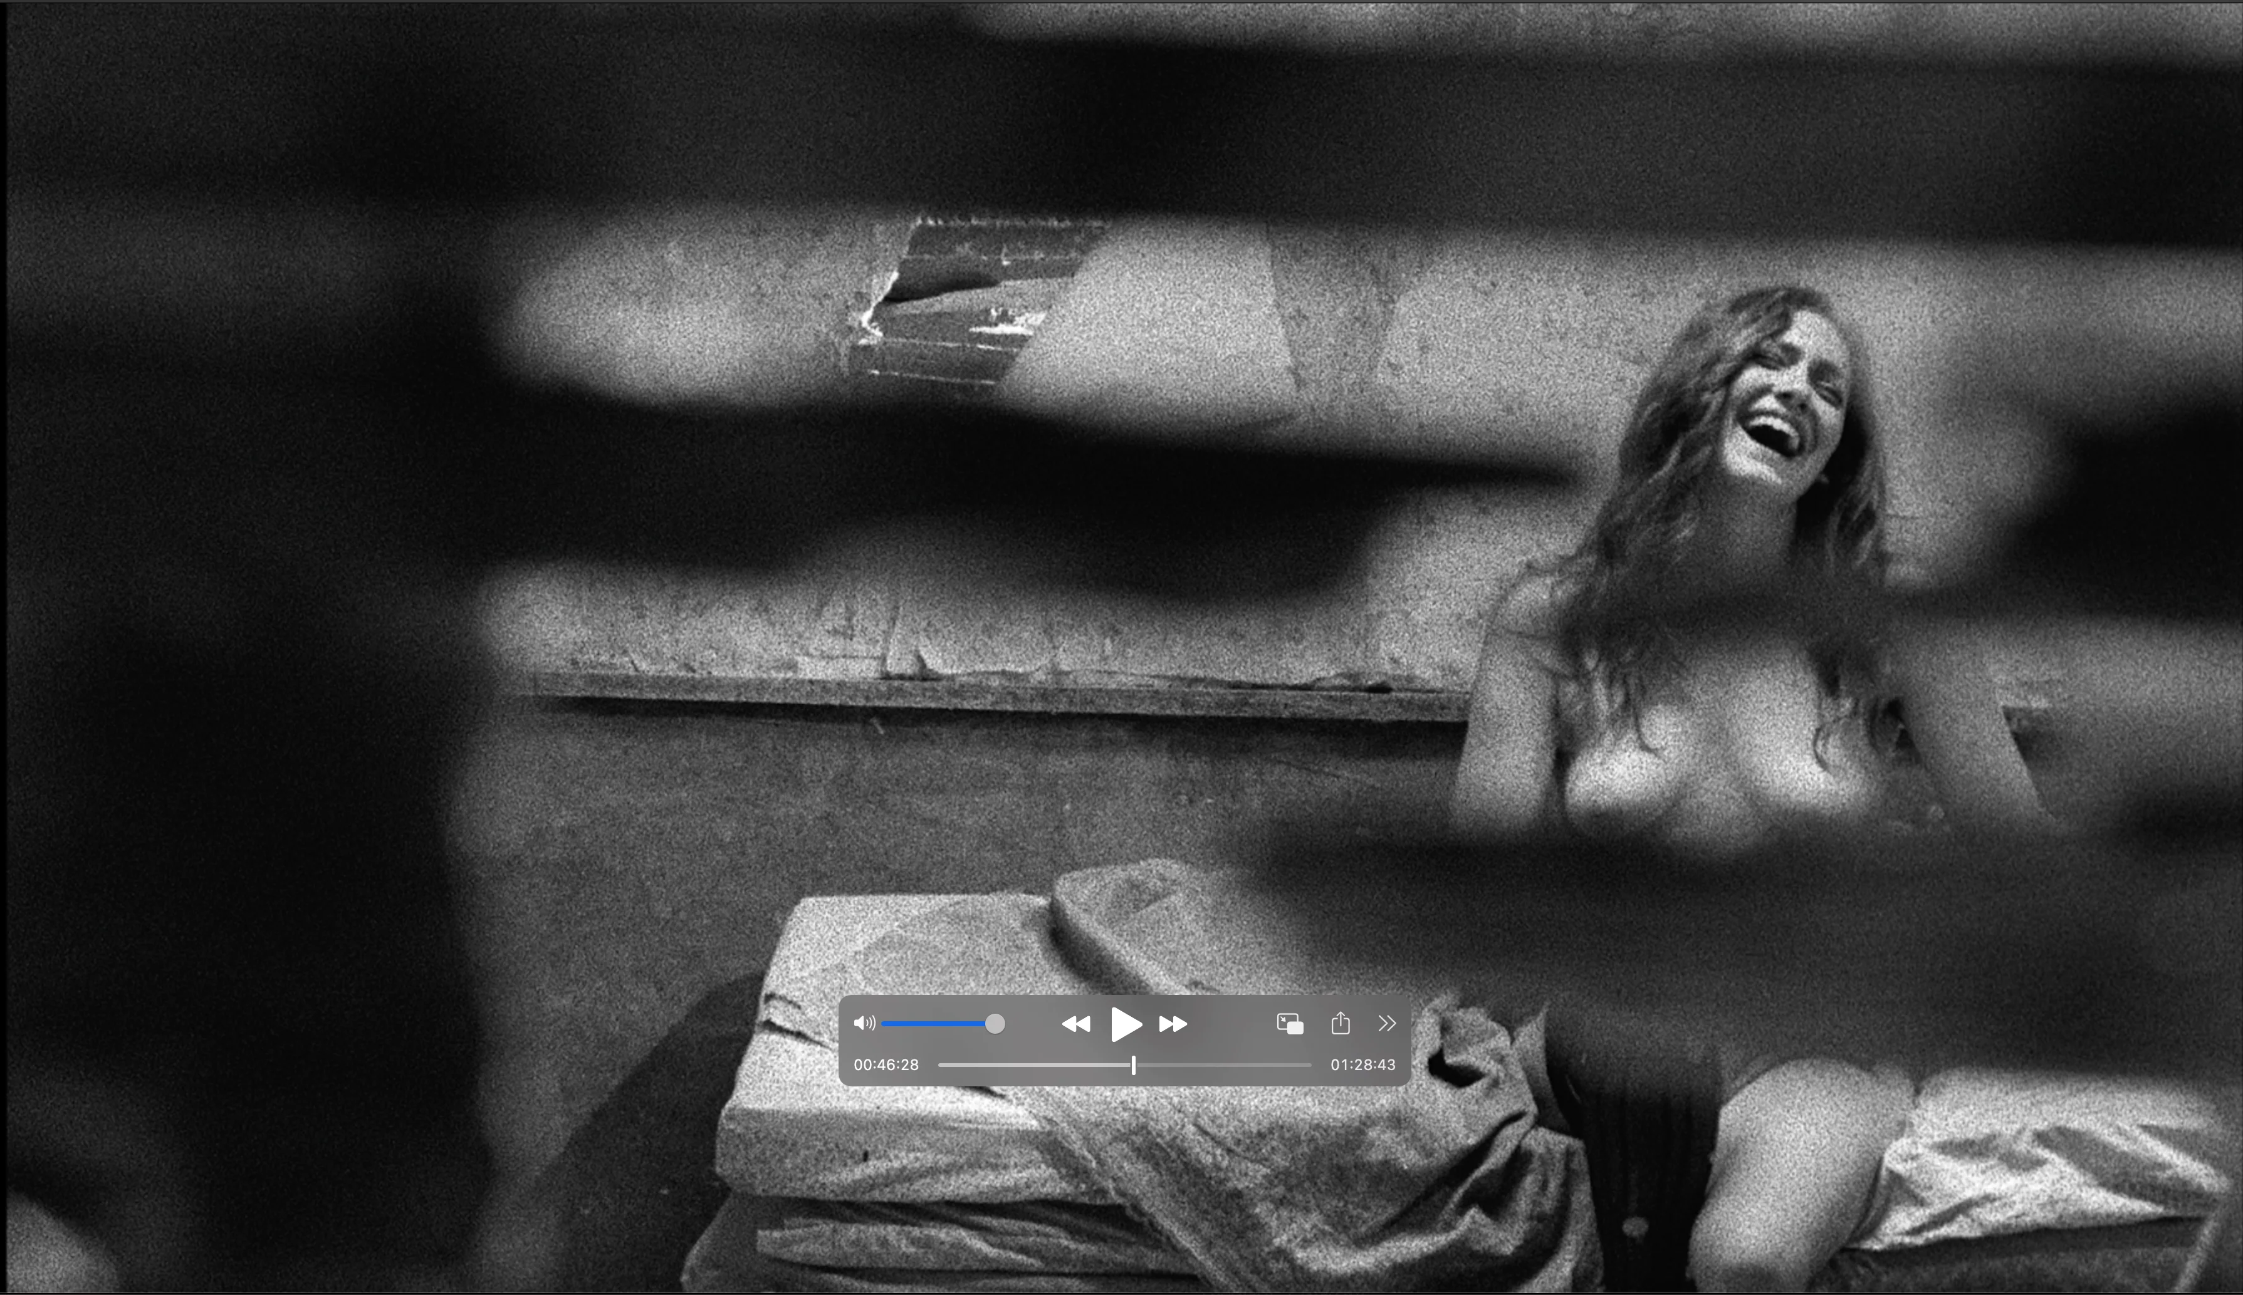Click the fast-forward button

pyautogui.click(x=1173, y=1024)
